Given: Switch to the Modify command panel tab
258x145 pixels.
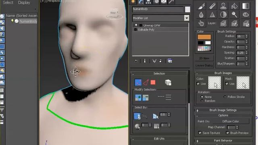Looking at the screenshot, I should pyautogui.click(x=141, y=2).
